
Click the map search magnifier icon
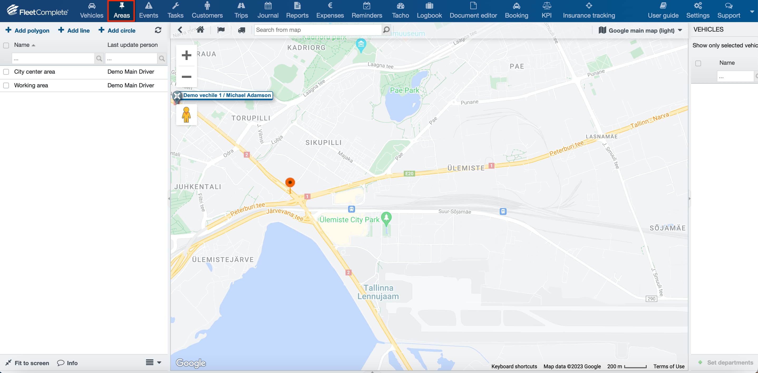(386, 30)
